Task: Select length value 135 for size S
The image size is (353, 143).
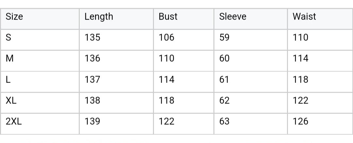Action: [92, 38]
